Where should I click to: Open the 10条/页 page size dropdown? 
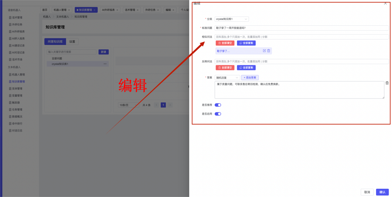pyautogui.click(x=128, y=105)
